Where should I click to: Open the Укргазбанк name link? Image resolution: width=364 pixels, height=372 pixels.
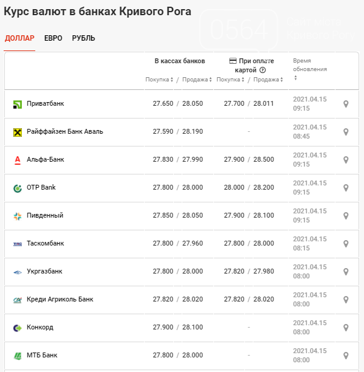point(44,272)
